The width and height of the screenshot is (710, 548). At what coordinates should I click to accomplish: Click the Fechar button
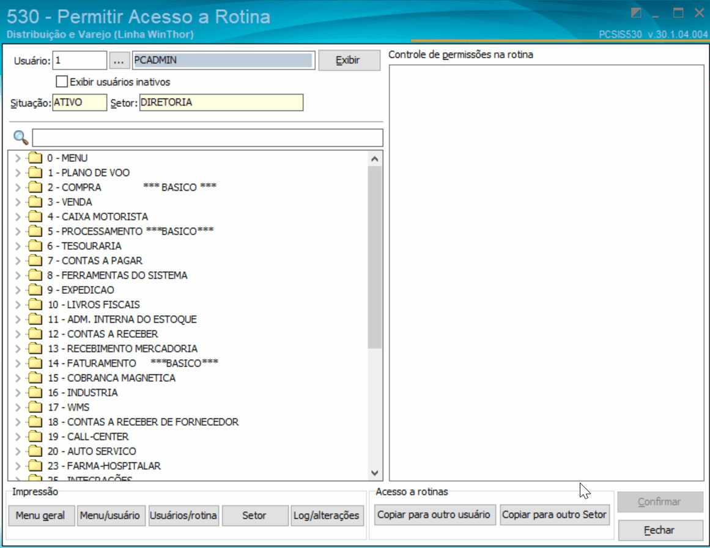pos(660,530)
